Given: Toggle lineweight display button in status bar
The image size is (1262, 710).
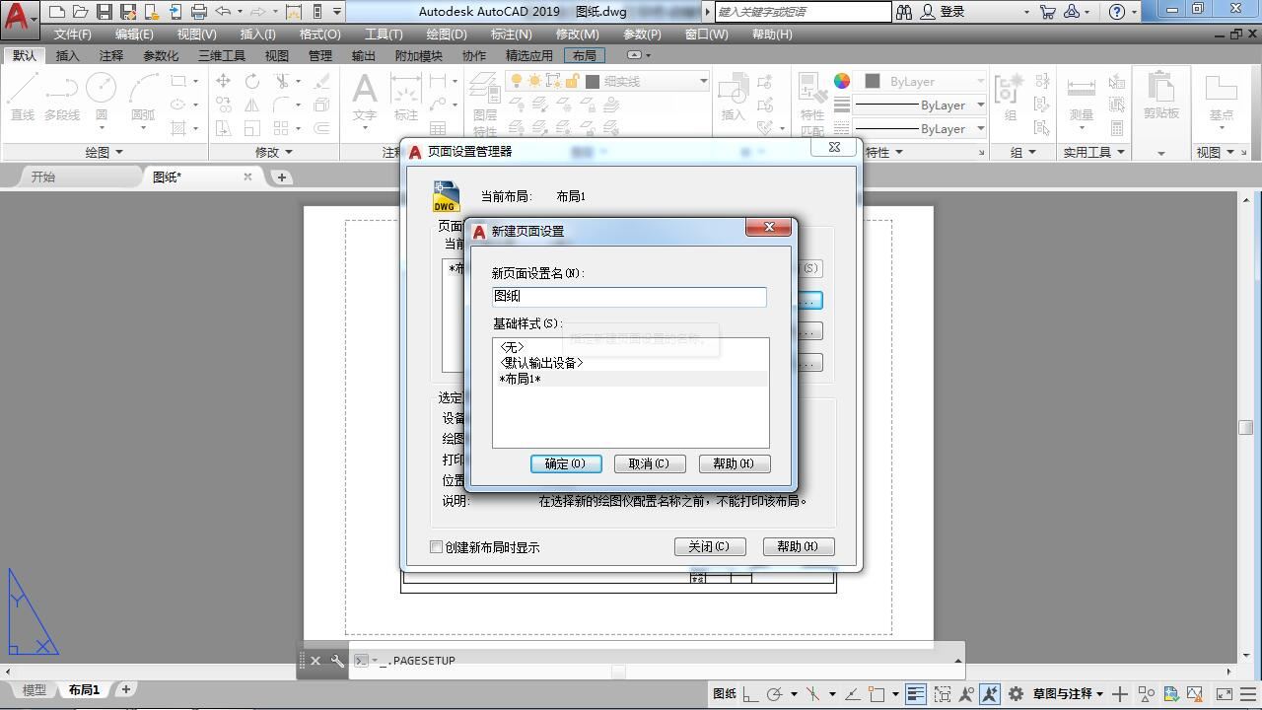Looking at the screenshot, I should (916, 693).
